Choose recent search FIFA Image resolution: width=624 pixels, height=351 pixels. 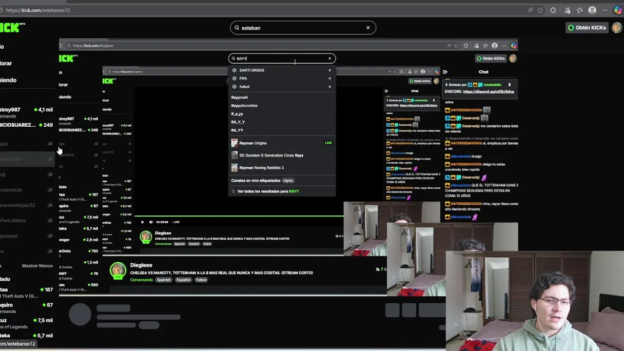[243, 78]
